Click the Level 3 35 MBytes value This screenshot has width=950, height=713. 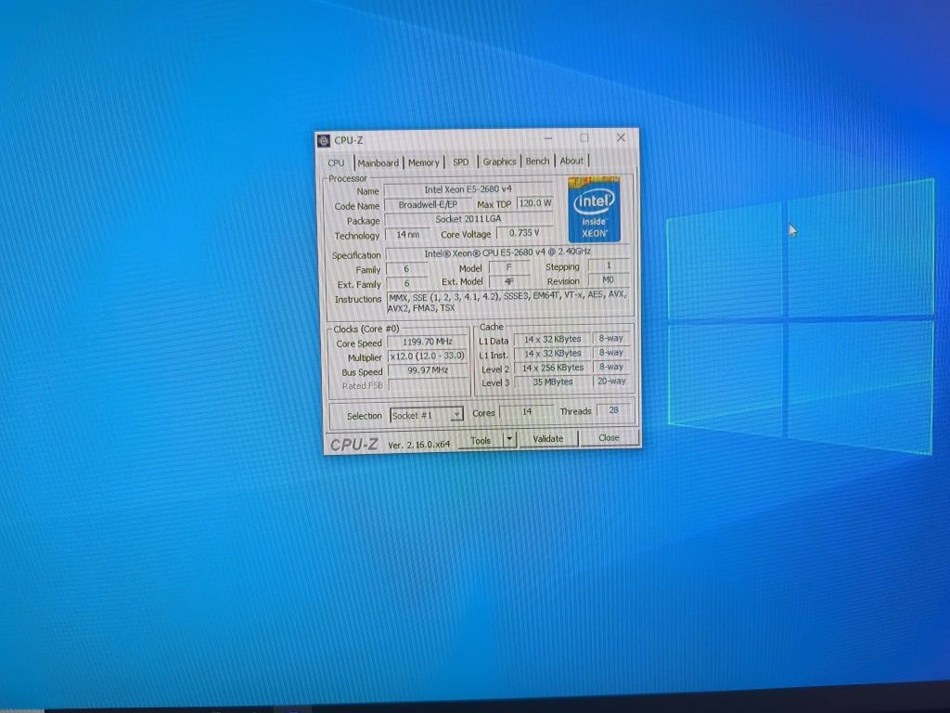[553, 382]
